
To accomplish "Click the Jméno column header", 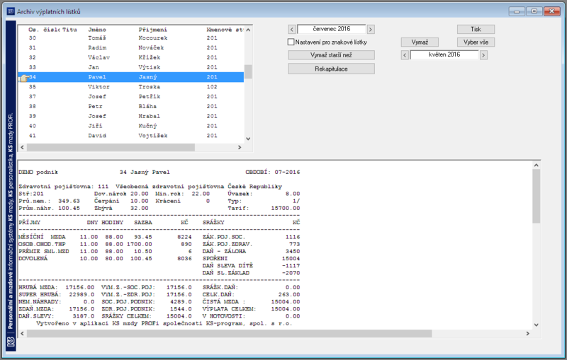I will [97, 30].
